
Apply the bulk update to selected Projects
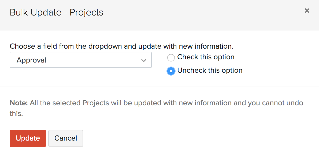click(28, 138)
